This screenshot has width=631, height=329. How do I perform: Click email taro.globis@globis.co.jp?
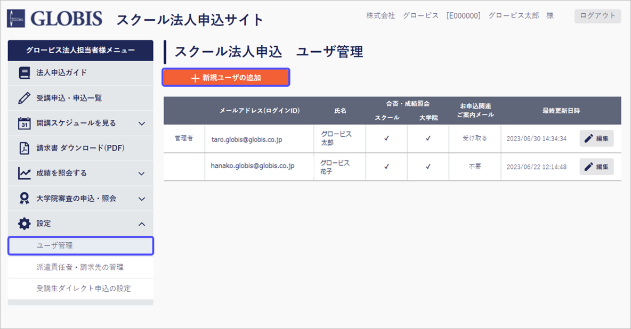[247, 139]
